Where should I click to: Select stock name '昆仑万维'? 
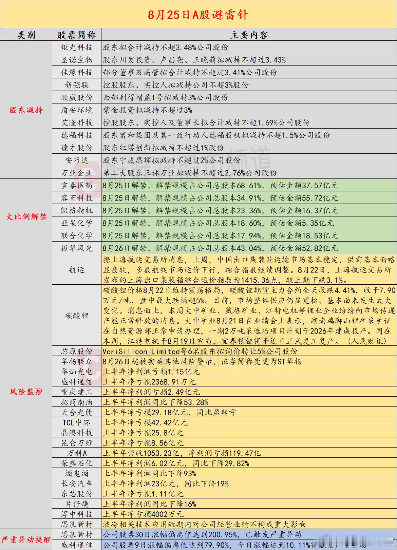click(77, 443)
